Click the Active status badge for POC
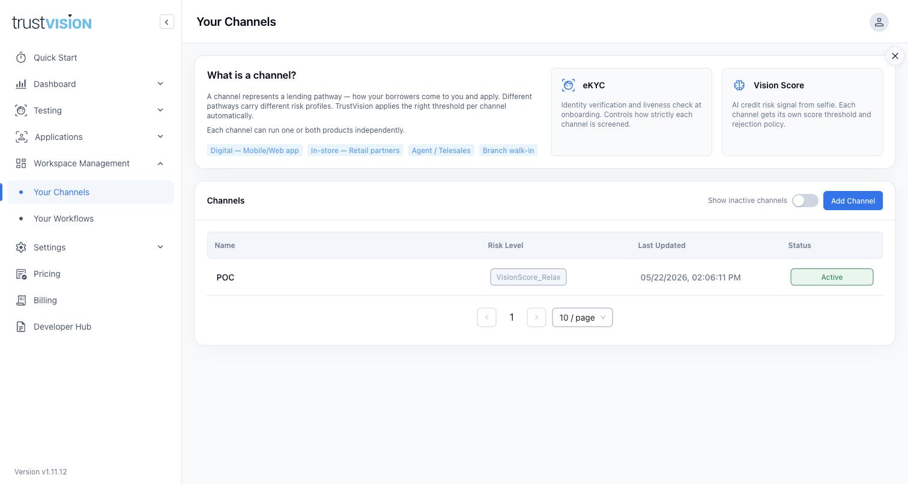The image size is (908, 484). (832, 277)
